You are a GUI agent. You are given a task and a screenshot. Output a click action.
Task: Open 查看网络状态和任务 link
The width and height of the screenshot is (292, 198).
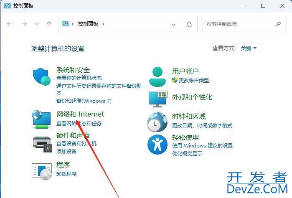[x=79, y=123]
